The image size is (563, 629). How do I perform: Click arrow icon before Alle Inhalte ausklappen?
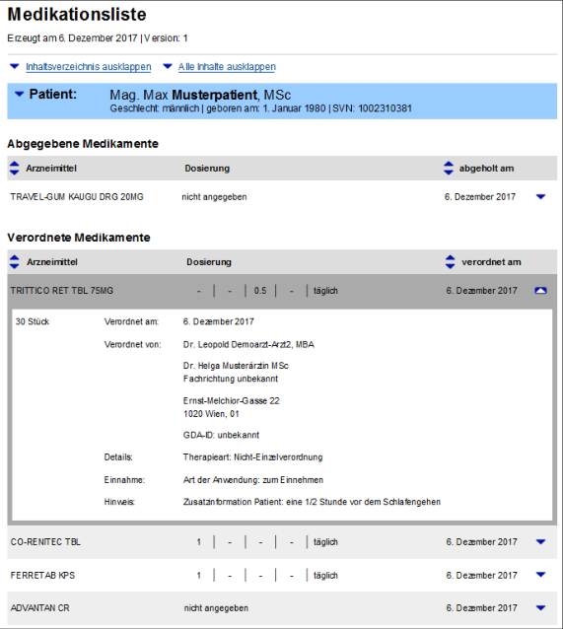168,66
